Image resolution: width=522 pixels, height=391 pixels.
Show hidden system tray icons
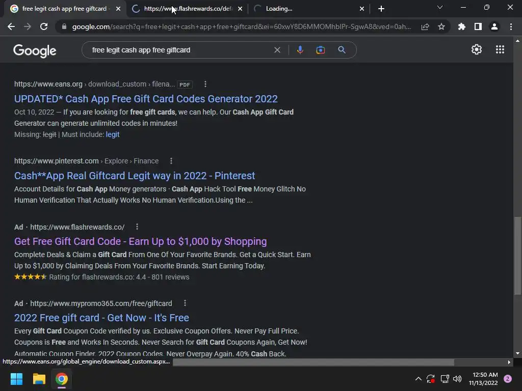pos(419,379)
